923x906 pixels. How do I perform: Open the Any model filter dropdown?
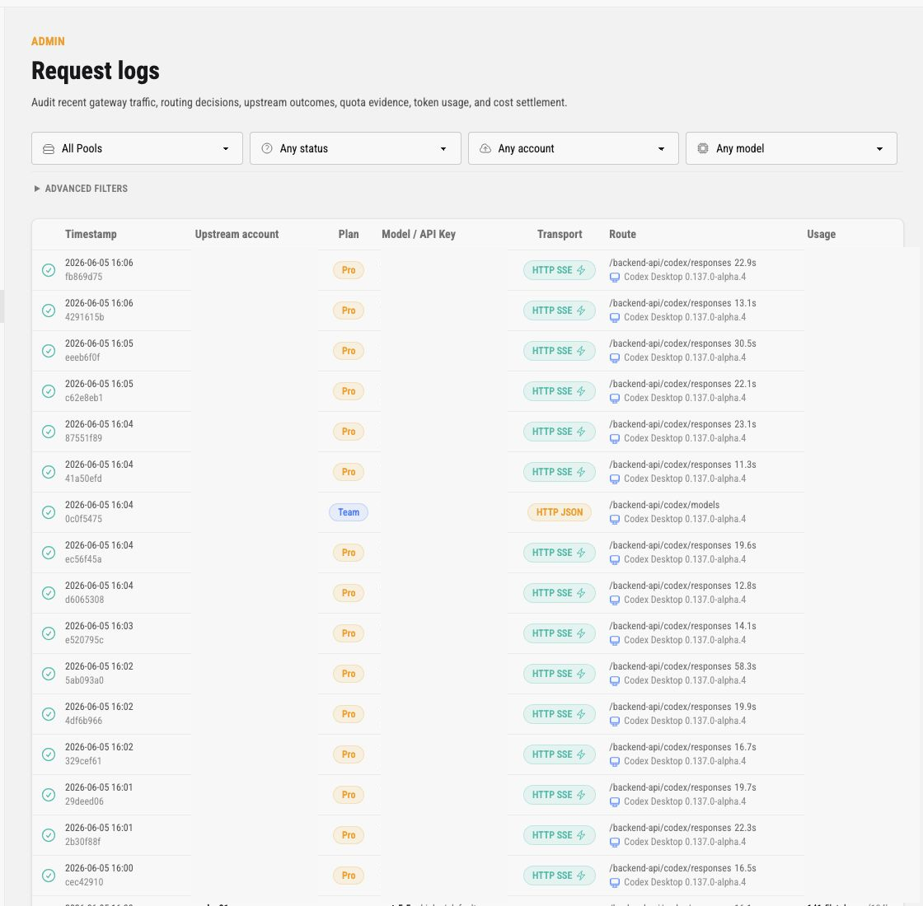tap(791, 148)
